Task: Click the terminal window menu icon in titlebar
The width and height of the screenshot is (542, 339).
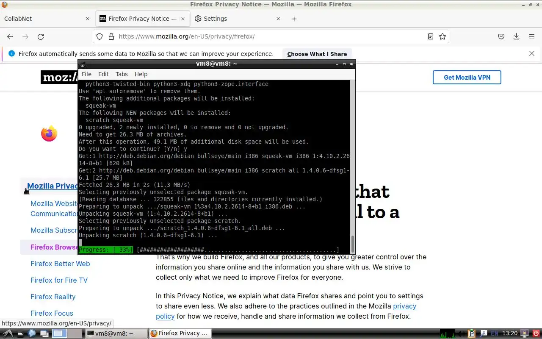Action: [x=83, y=64]
